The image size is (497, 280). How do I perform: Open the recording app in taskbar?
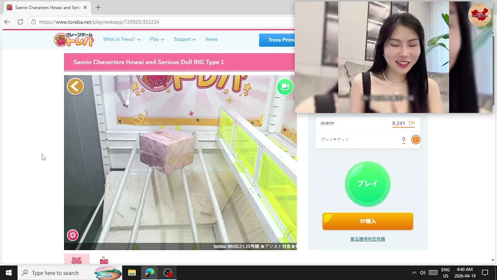tap(168, 273)
